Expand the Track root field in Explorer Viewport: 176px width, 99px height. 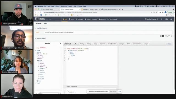tap(36, 83)
